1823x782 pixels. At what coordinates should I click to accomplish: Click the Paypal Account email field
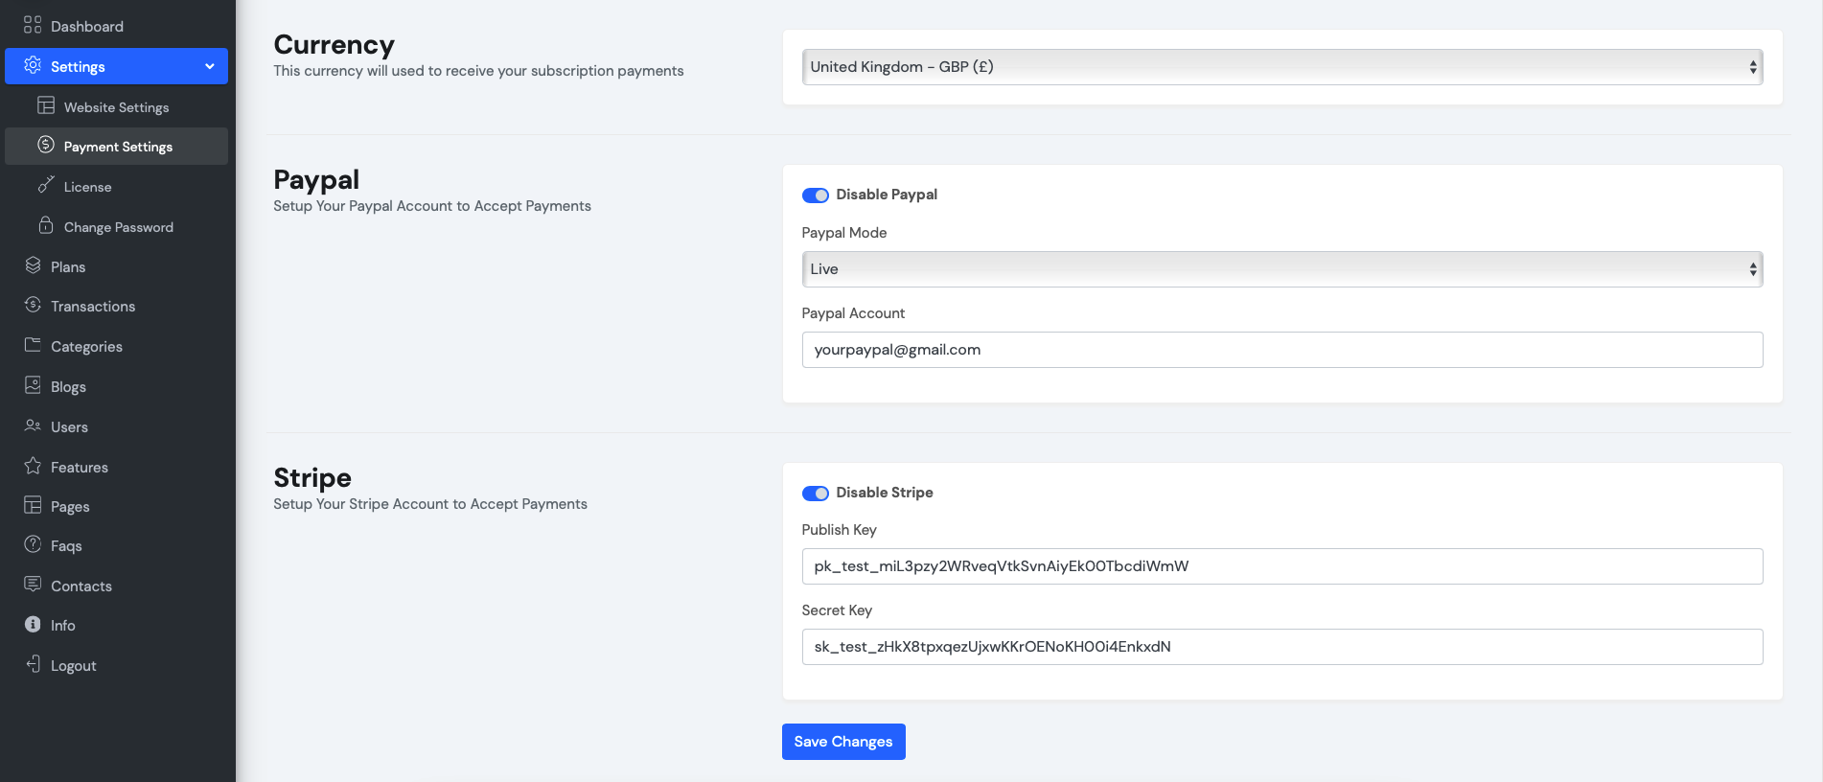1281,350
